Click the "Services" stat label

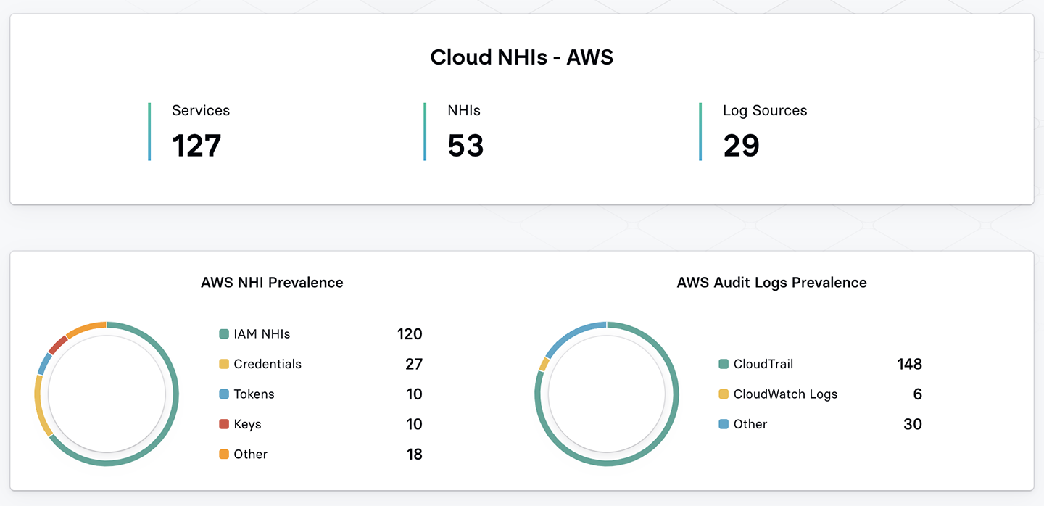(201, 110)
